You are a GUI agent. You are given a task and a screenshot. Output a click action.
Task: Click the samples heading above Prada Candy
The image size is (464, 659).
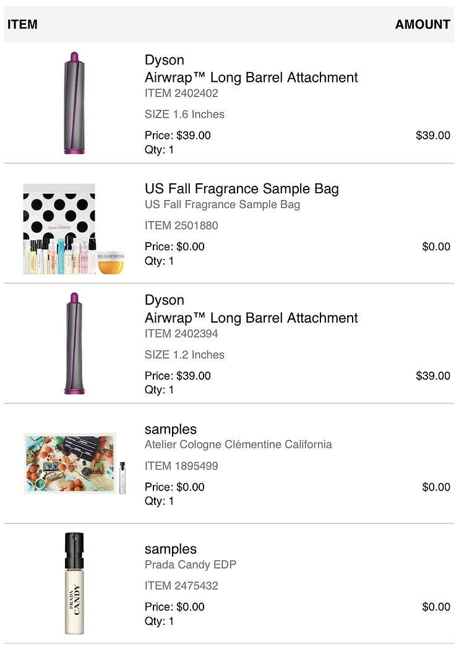[171, 549]
